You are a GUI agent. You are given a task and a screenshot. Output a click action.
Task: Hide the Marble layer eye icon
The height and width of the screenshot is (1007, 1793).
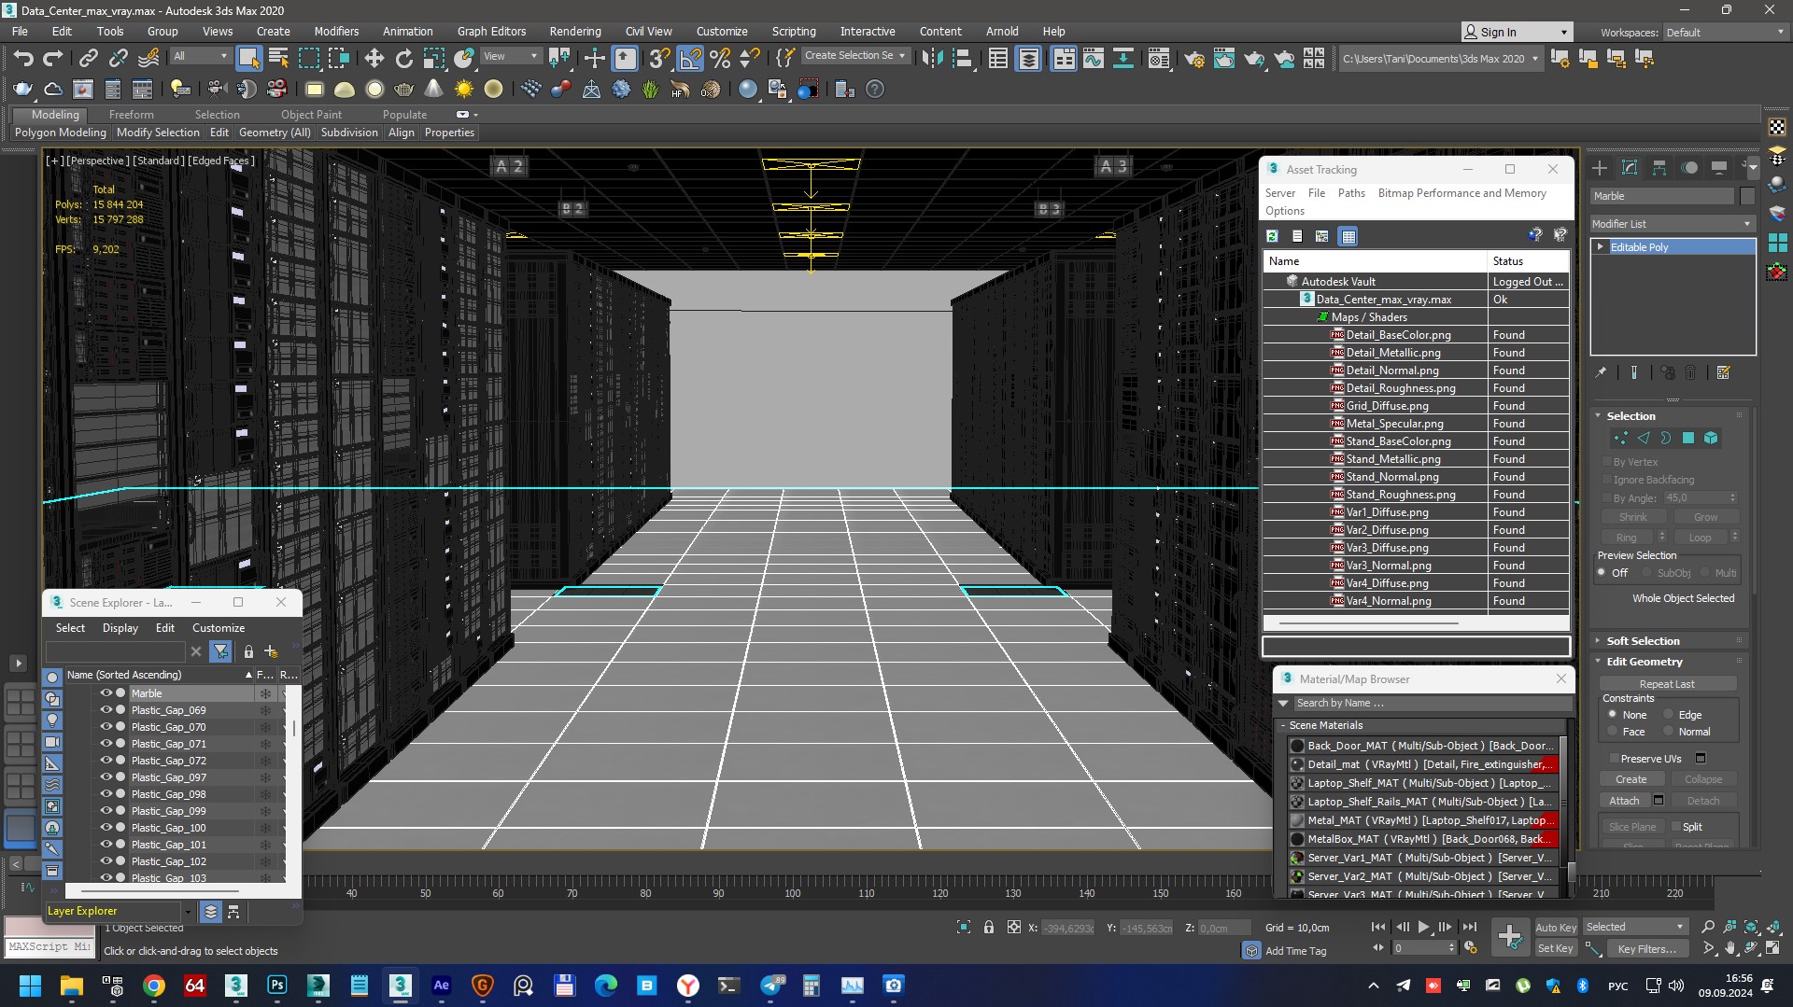pyautogui.click(x=106, y=693)
